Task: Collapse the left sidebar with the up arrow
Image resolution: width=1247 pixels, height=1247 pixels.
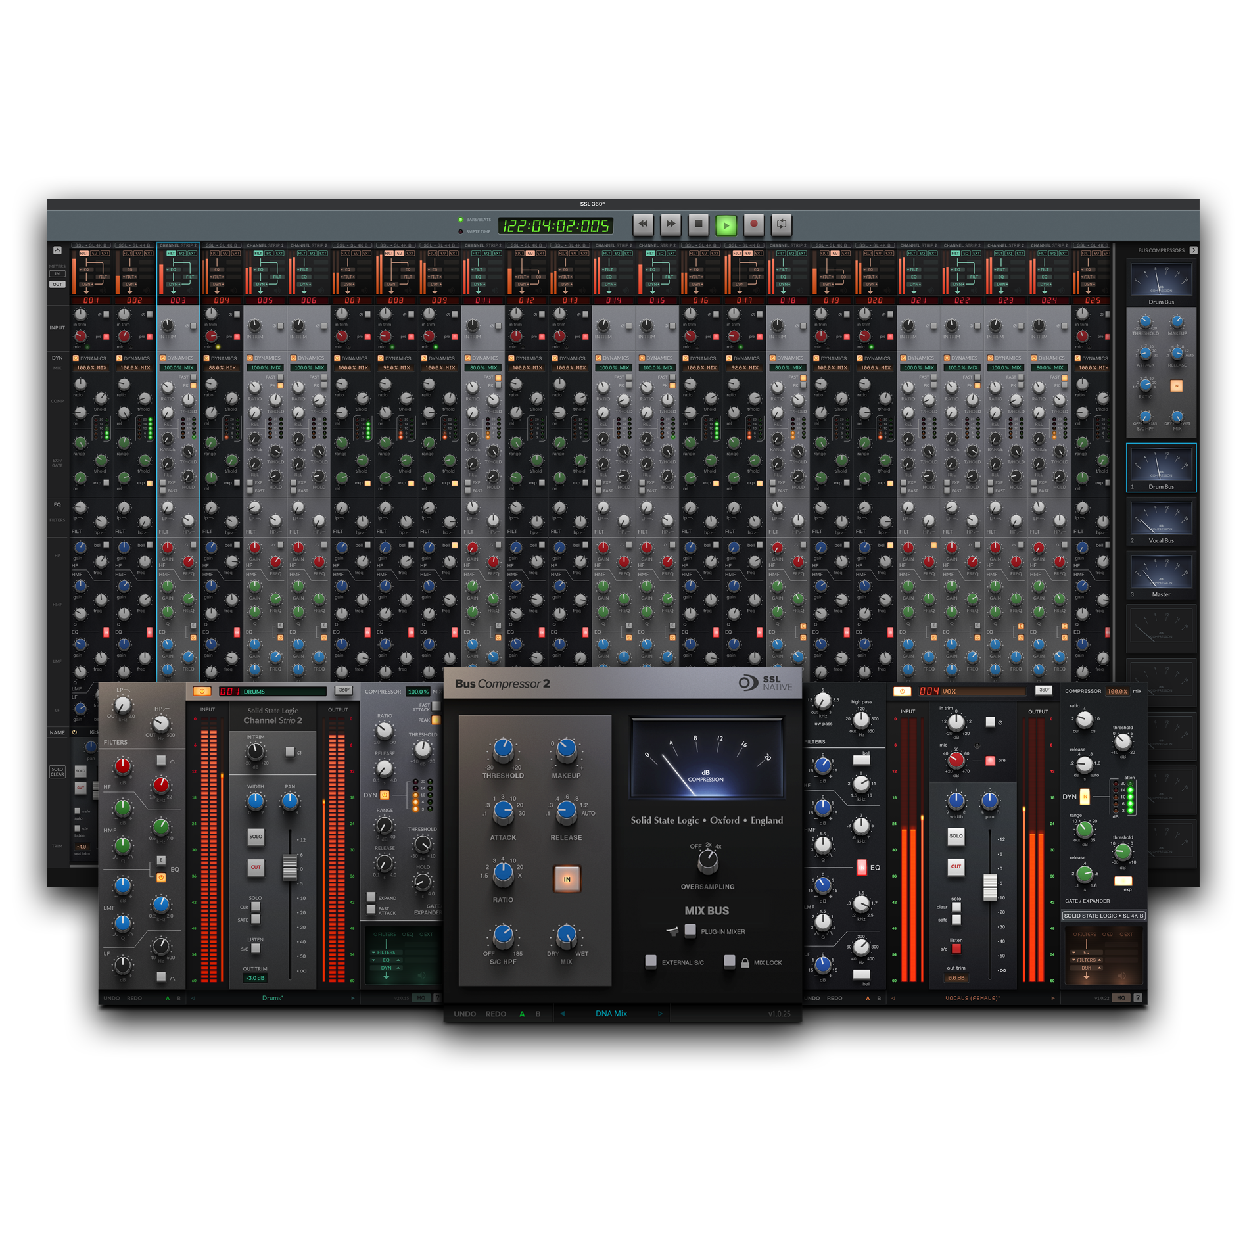Action: [x=57, y=250]
